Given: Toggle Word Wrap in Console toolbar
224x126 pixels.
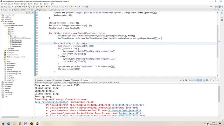Looking at the screenshot, I should coord(195,80).
